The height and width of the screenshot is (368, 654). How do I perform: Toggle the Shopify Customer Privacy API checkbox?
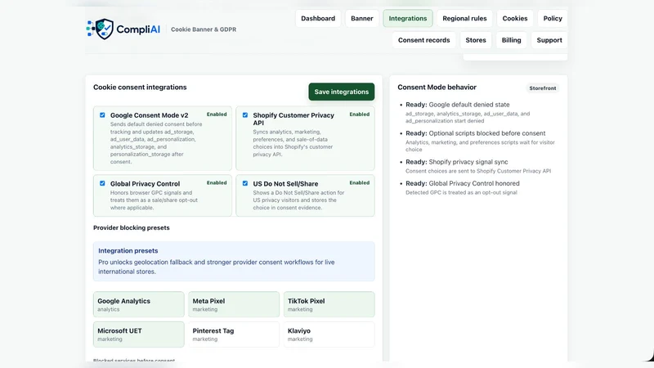(244, 115)
